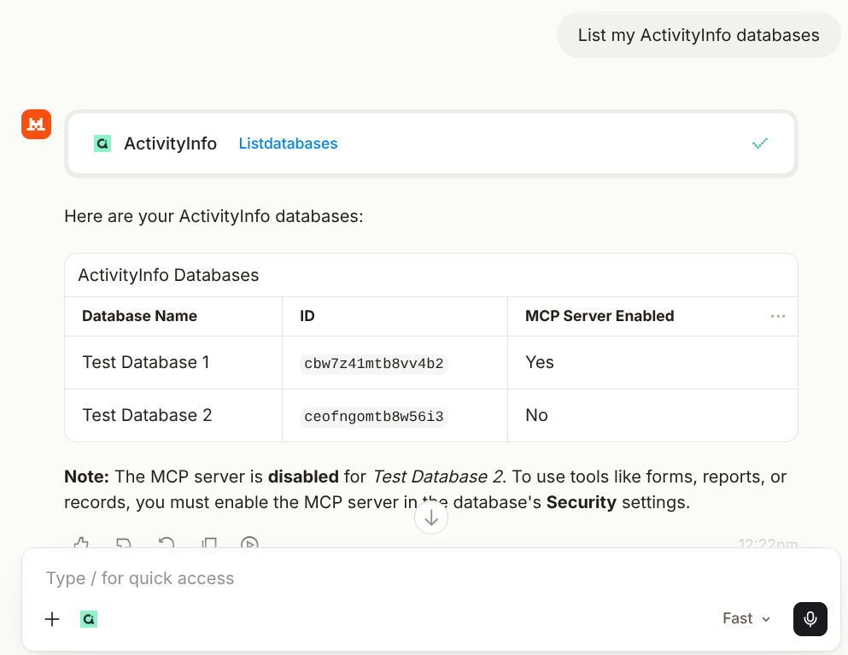
Task: Click the ActivityInfo logo in tool call card
Action: point(102,143)
